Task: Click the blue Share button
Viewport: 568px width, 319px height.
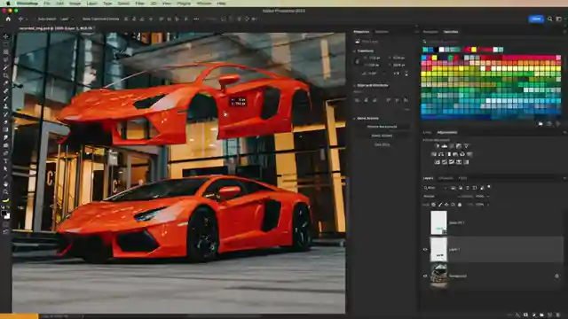Action: 536,19
